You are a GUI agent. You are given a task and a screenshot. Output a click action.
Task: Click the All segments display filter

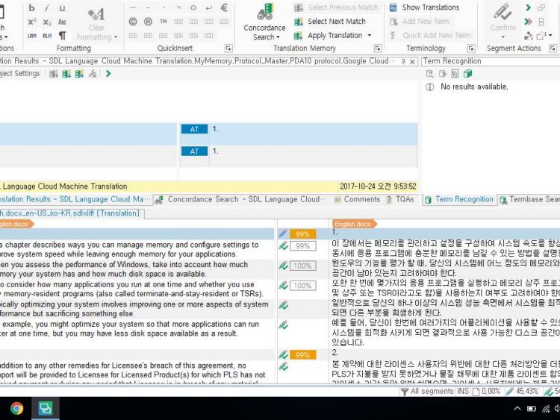(428, 392)
